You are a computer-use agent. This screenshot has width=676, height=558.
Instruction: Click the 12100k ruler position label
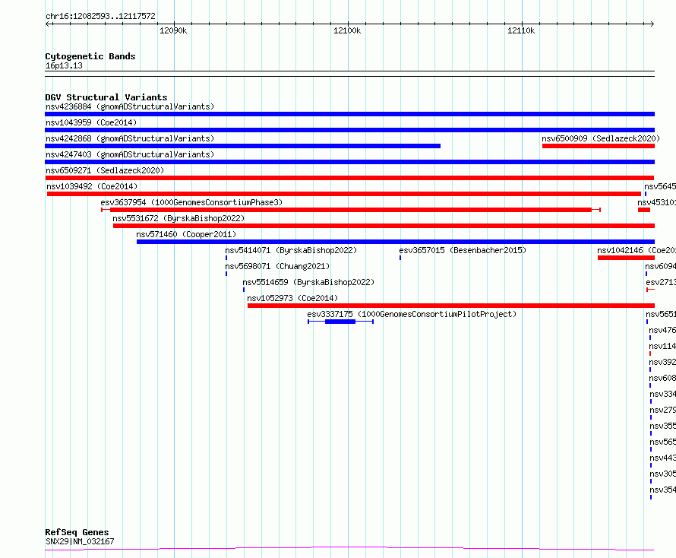(x=347, y=30)
